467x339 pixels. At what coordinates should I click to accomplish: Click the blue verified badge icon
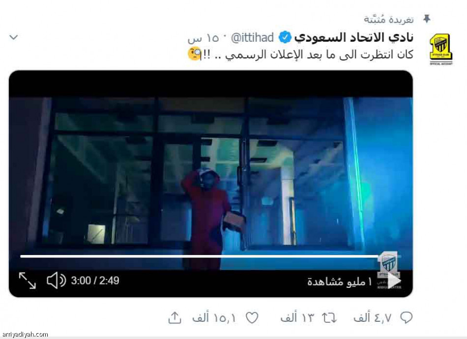(x=285, y=38)
